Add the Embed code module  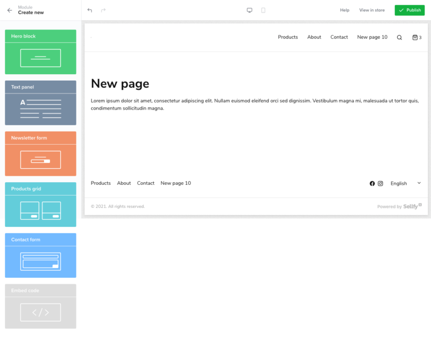(40, 306)
